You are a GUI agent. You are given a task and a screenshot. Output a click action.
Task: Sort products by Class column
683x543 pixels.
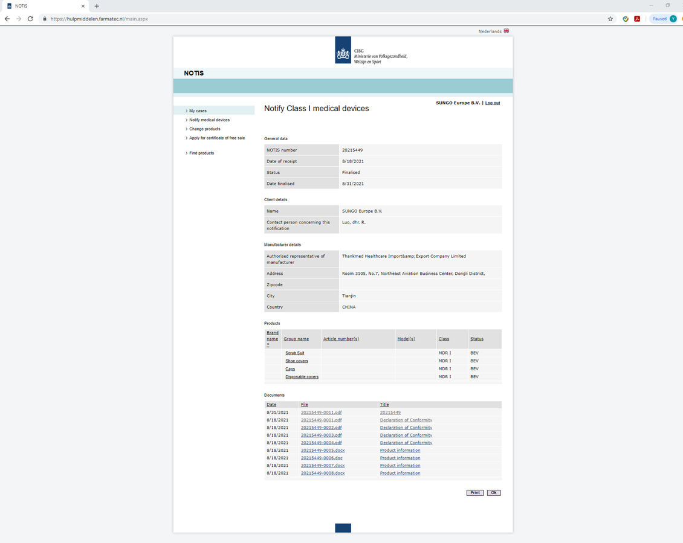coord(444,339)
